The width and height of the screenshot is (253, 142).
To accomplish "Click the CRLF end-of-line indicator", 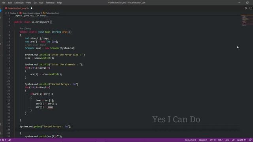I will click(x=220, y=140).
